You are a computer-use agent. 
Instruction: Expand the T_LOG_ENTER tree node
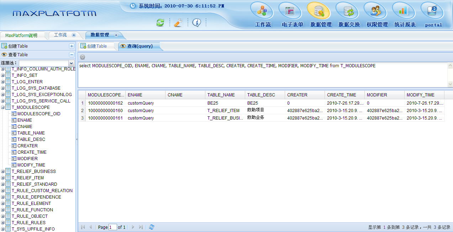(3, 82)
